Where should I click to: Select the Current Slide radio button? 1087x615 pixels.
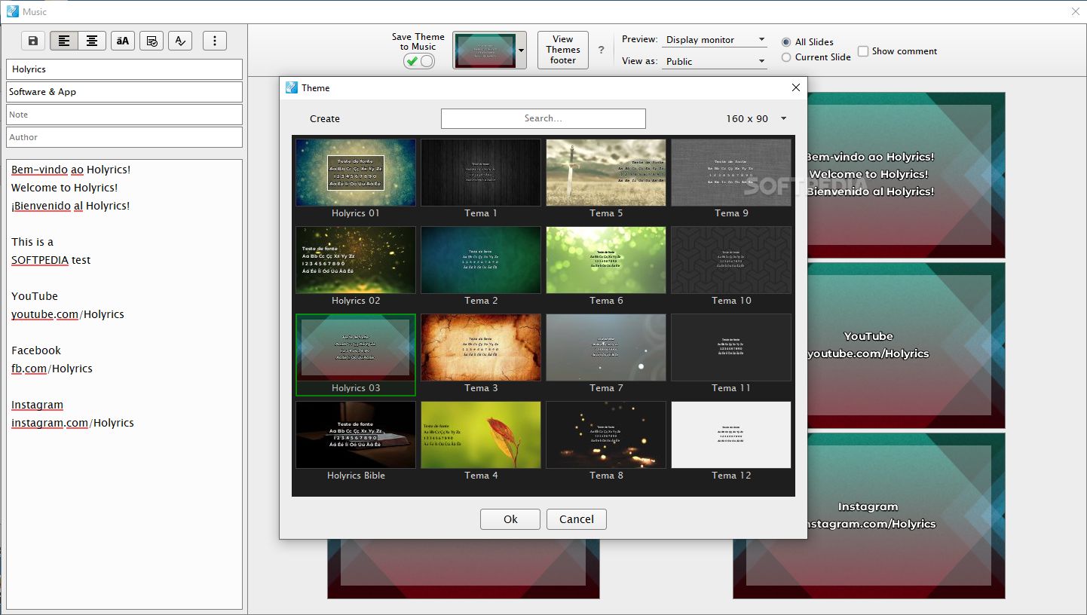coord(786,57)
